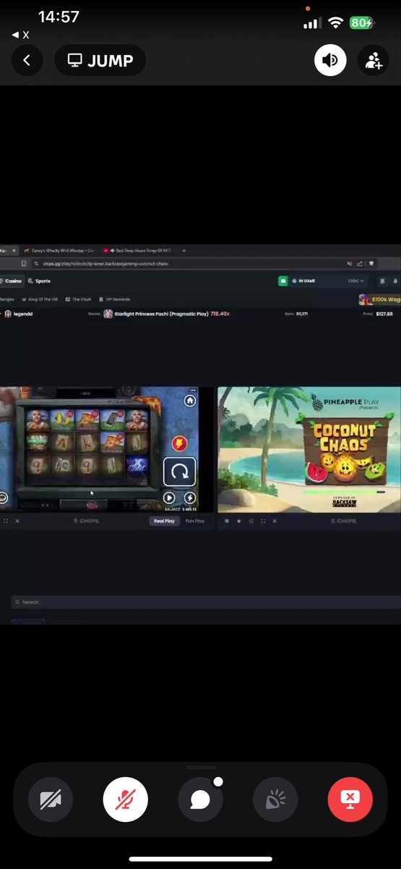Screen dimensions: 401x869
Task: Select the Sports tab in stream
Action: pos(40,281)
